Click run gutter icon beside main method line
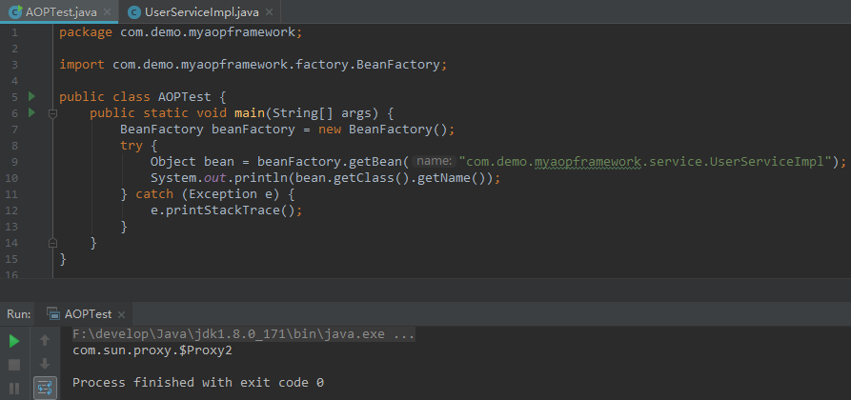 pyautogui.click(x=31, y=113)
